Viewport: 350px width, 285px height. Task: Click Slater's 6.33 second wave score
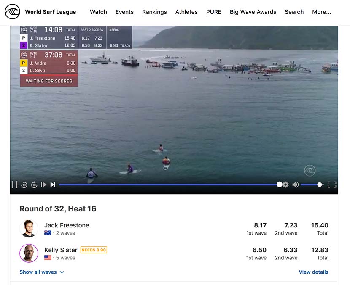click(291, 250)
